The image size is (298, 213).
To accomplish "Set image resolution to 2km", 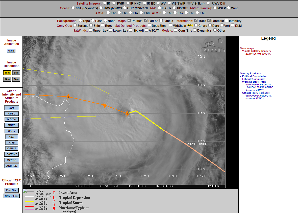I will pyautogui.click(x=16, y=73).
